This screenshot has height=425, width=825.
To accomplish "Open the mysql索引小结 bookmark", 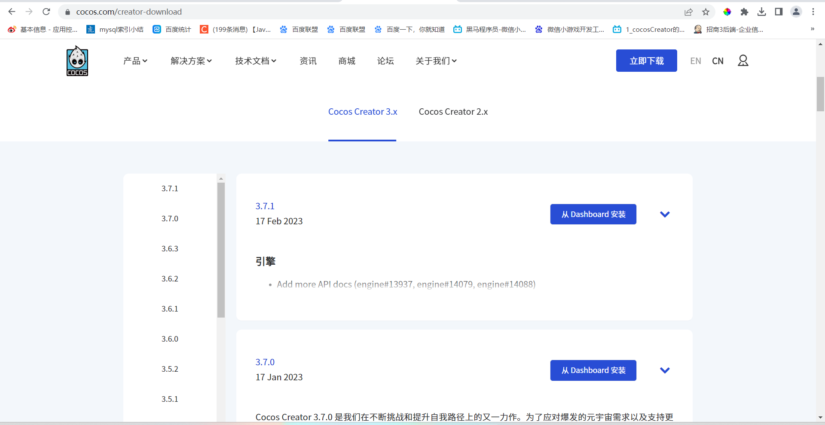I will point(115,29).
